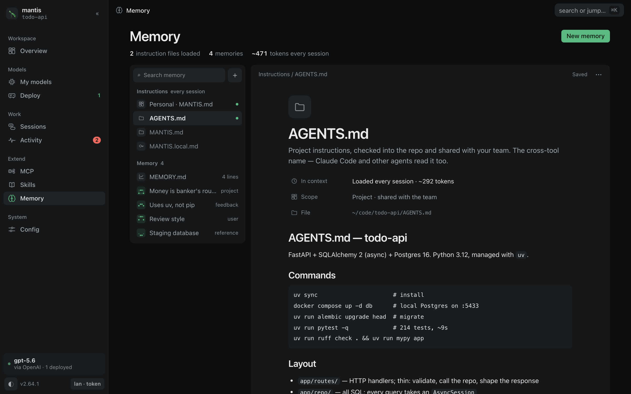Open MEMORY.md entry with 4 lines
The height and width of the screenshot is (394, 631).
187,177
